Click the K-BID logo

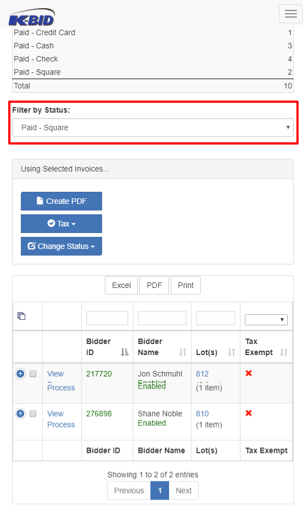tap(31, 17)
